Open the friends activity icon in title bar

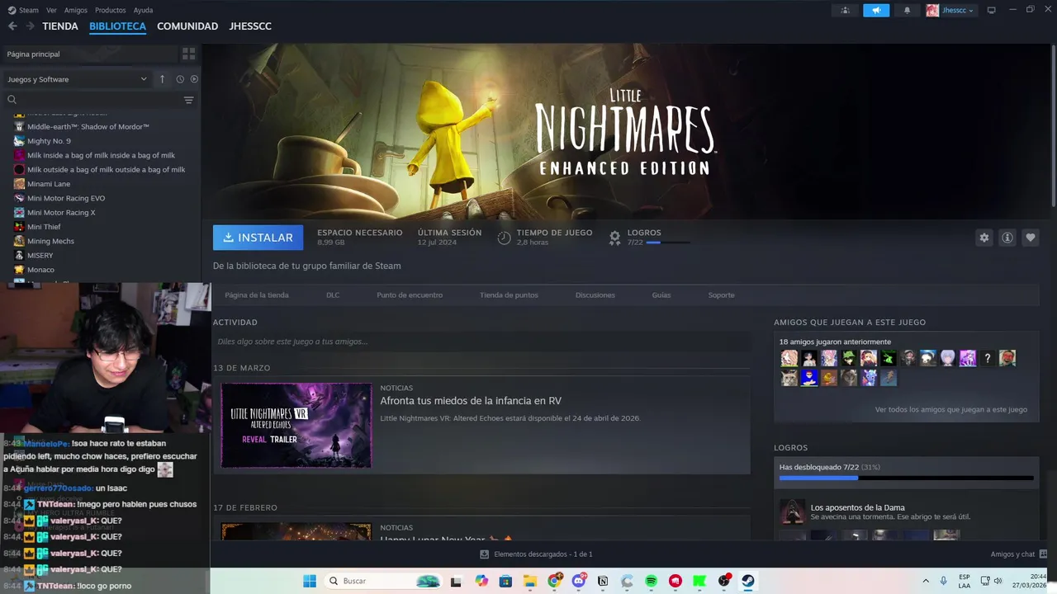tap(845, 10)
